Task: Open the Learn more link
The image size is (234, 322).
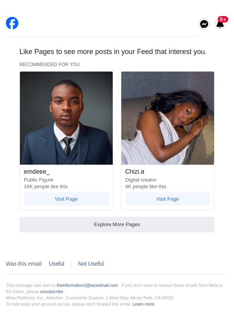Action: pyautogui.click(x=144, y=304)
